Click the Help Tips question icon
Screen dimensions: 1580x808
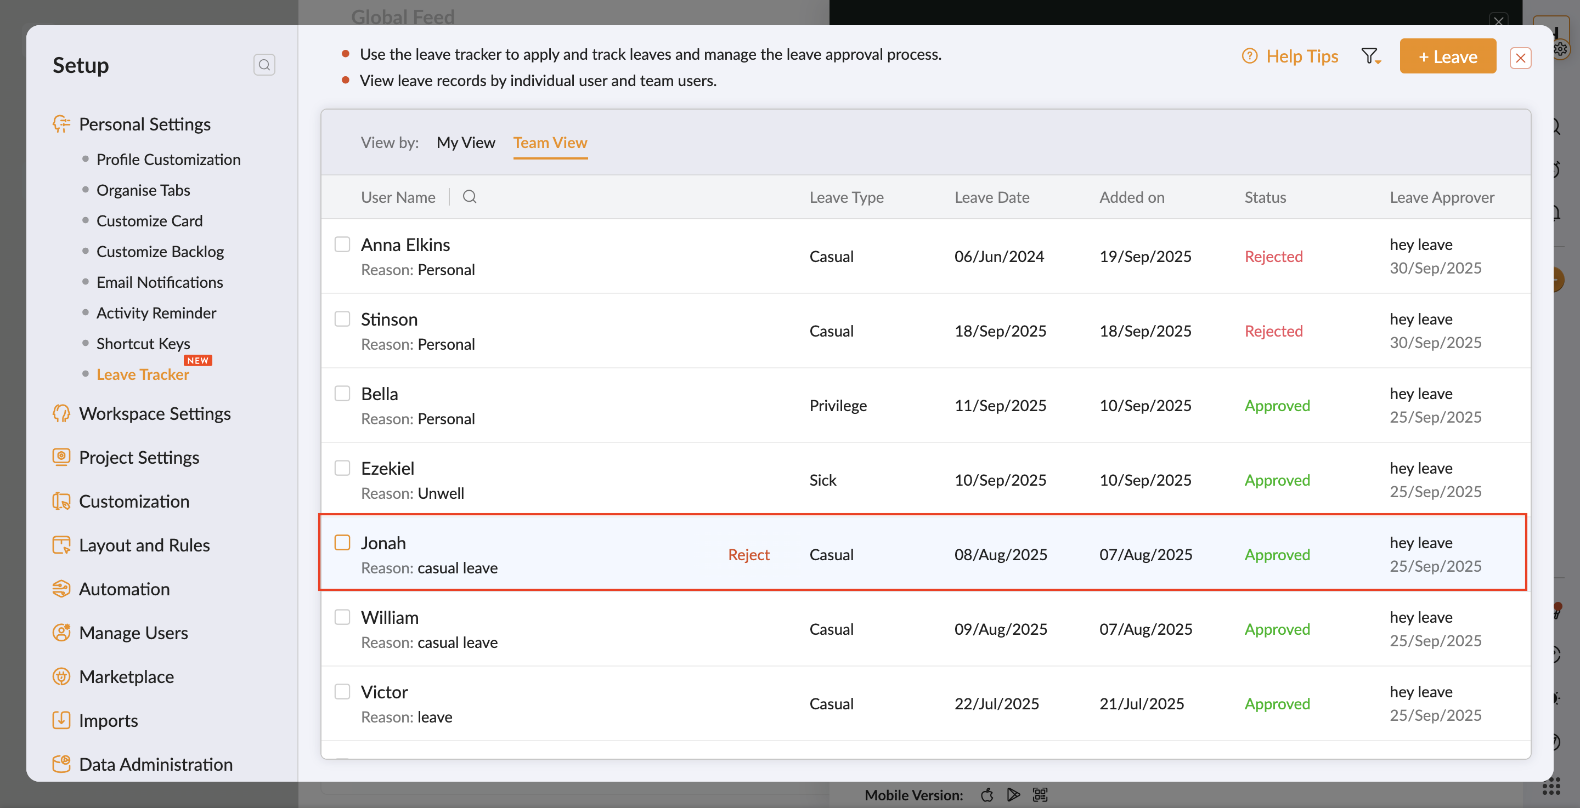pos(1249,56)
